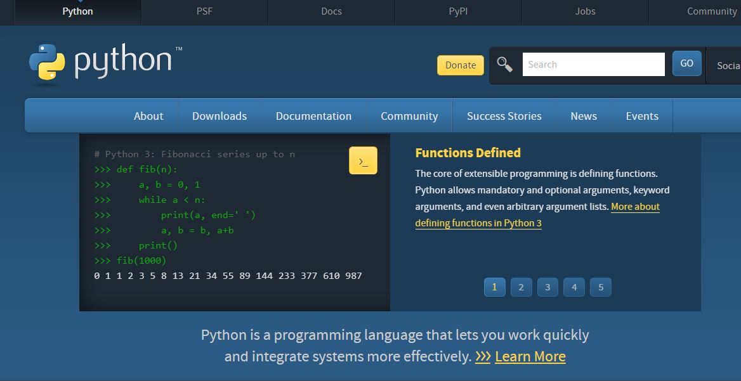Click the 'def fib(n):' code line
Viewport: 741px width, 381px height.
tap(136, 169)
